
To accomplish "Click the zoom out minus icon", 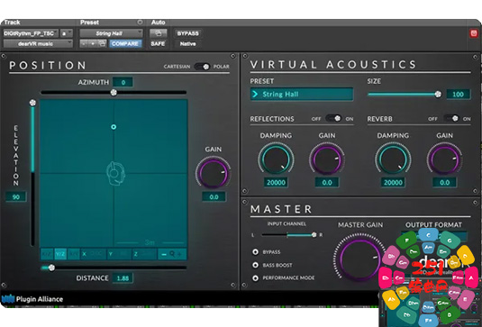I will click(x=164, y=254).
